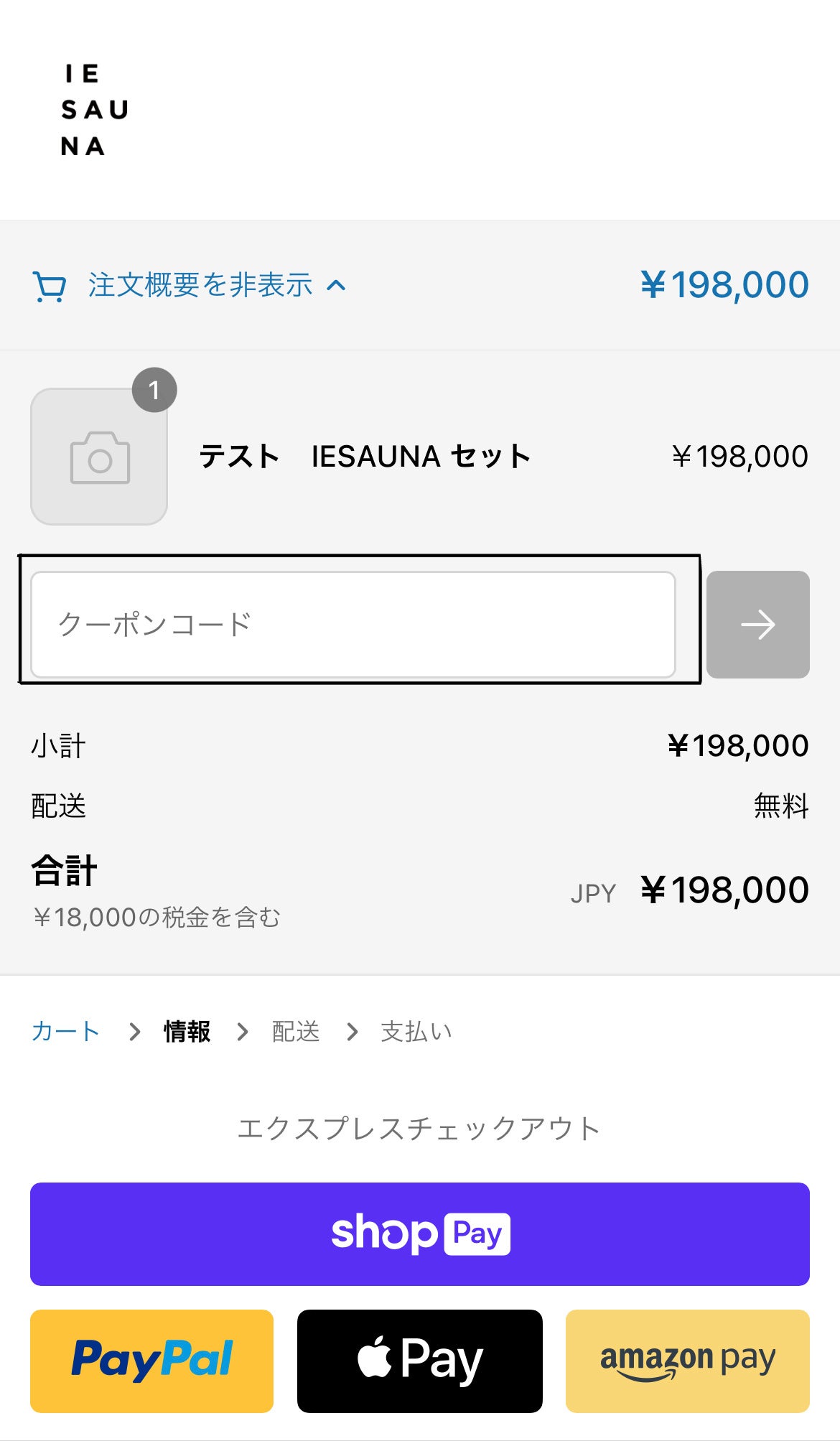Click the blue ¥198,000 header total
This screenshot has height=1441, width=840.
point(724,285)
